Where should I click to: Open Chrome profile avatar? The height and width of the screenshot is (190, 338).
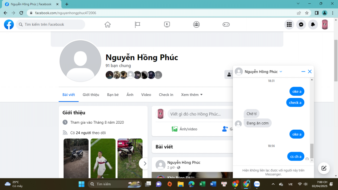point(324,13)
